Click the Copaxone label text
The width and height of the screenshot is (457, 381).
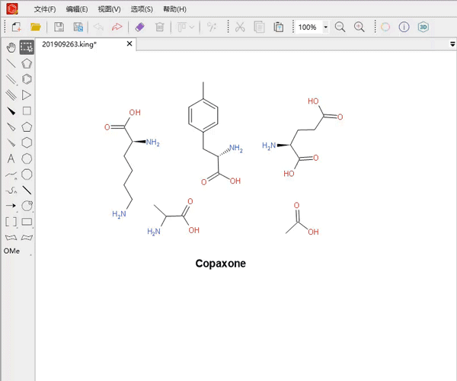tap(221, 264)
